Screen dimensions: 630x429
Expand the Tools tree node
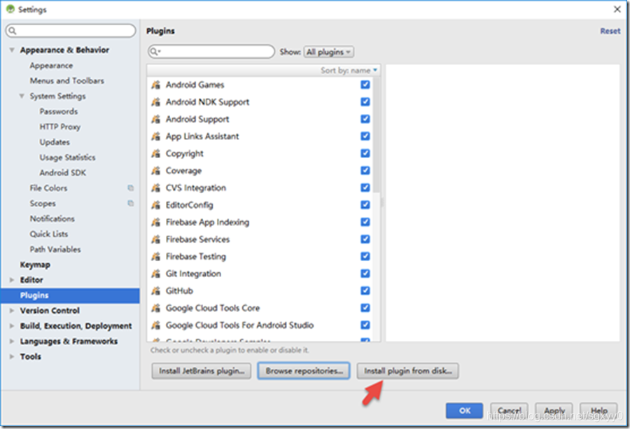tap(12, 357)
